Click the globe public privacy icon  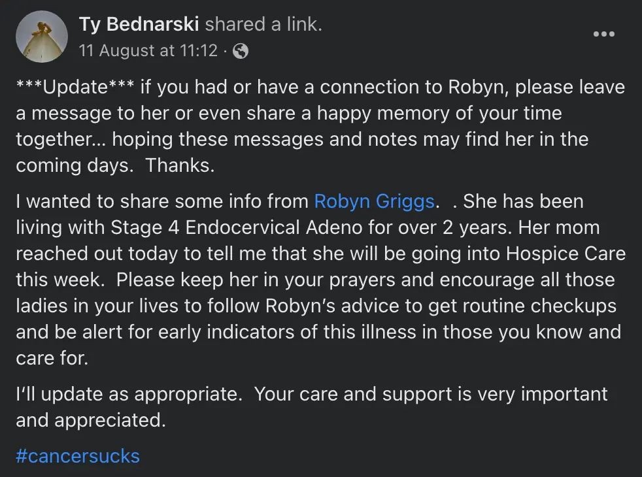pyautogui.click(x=241, y=51)
